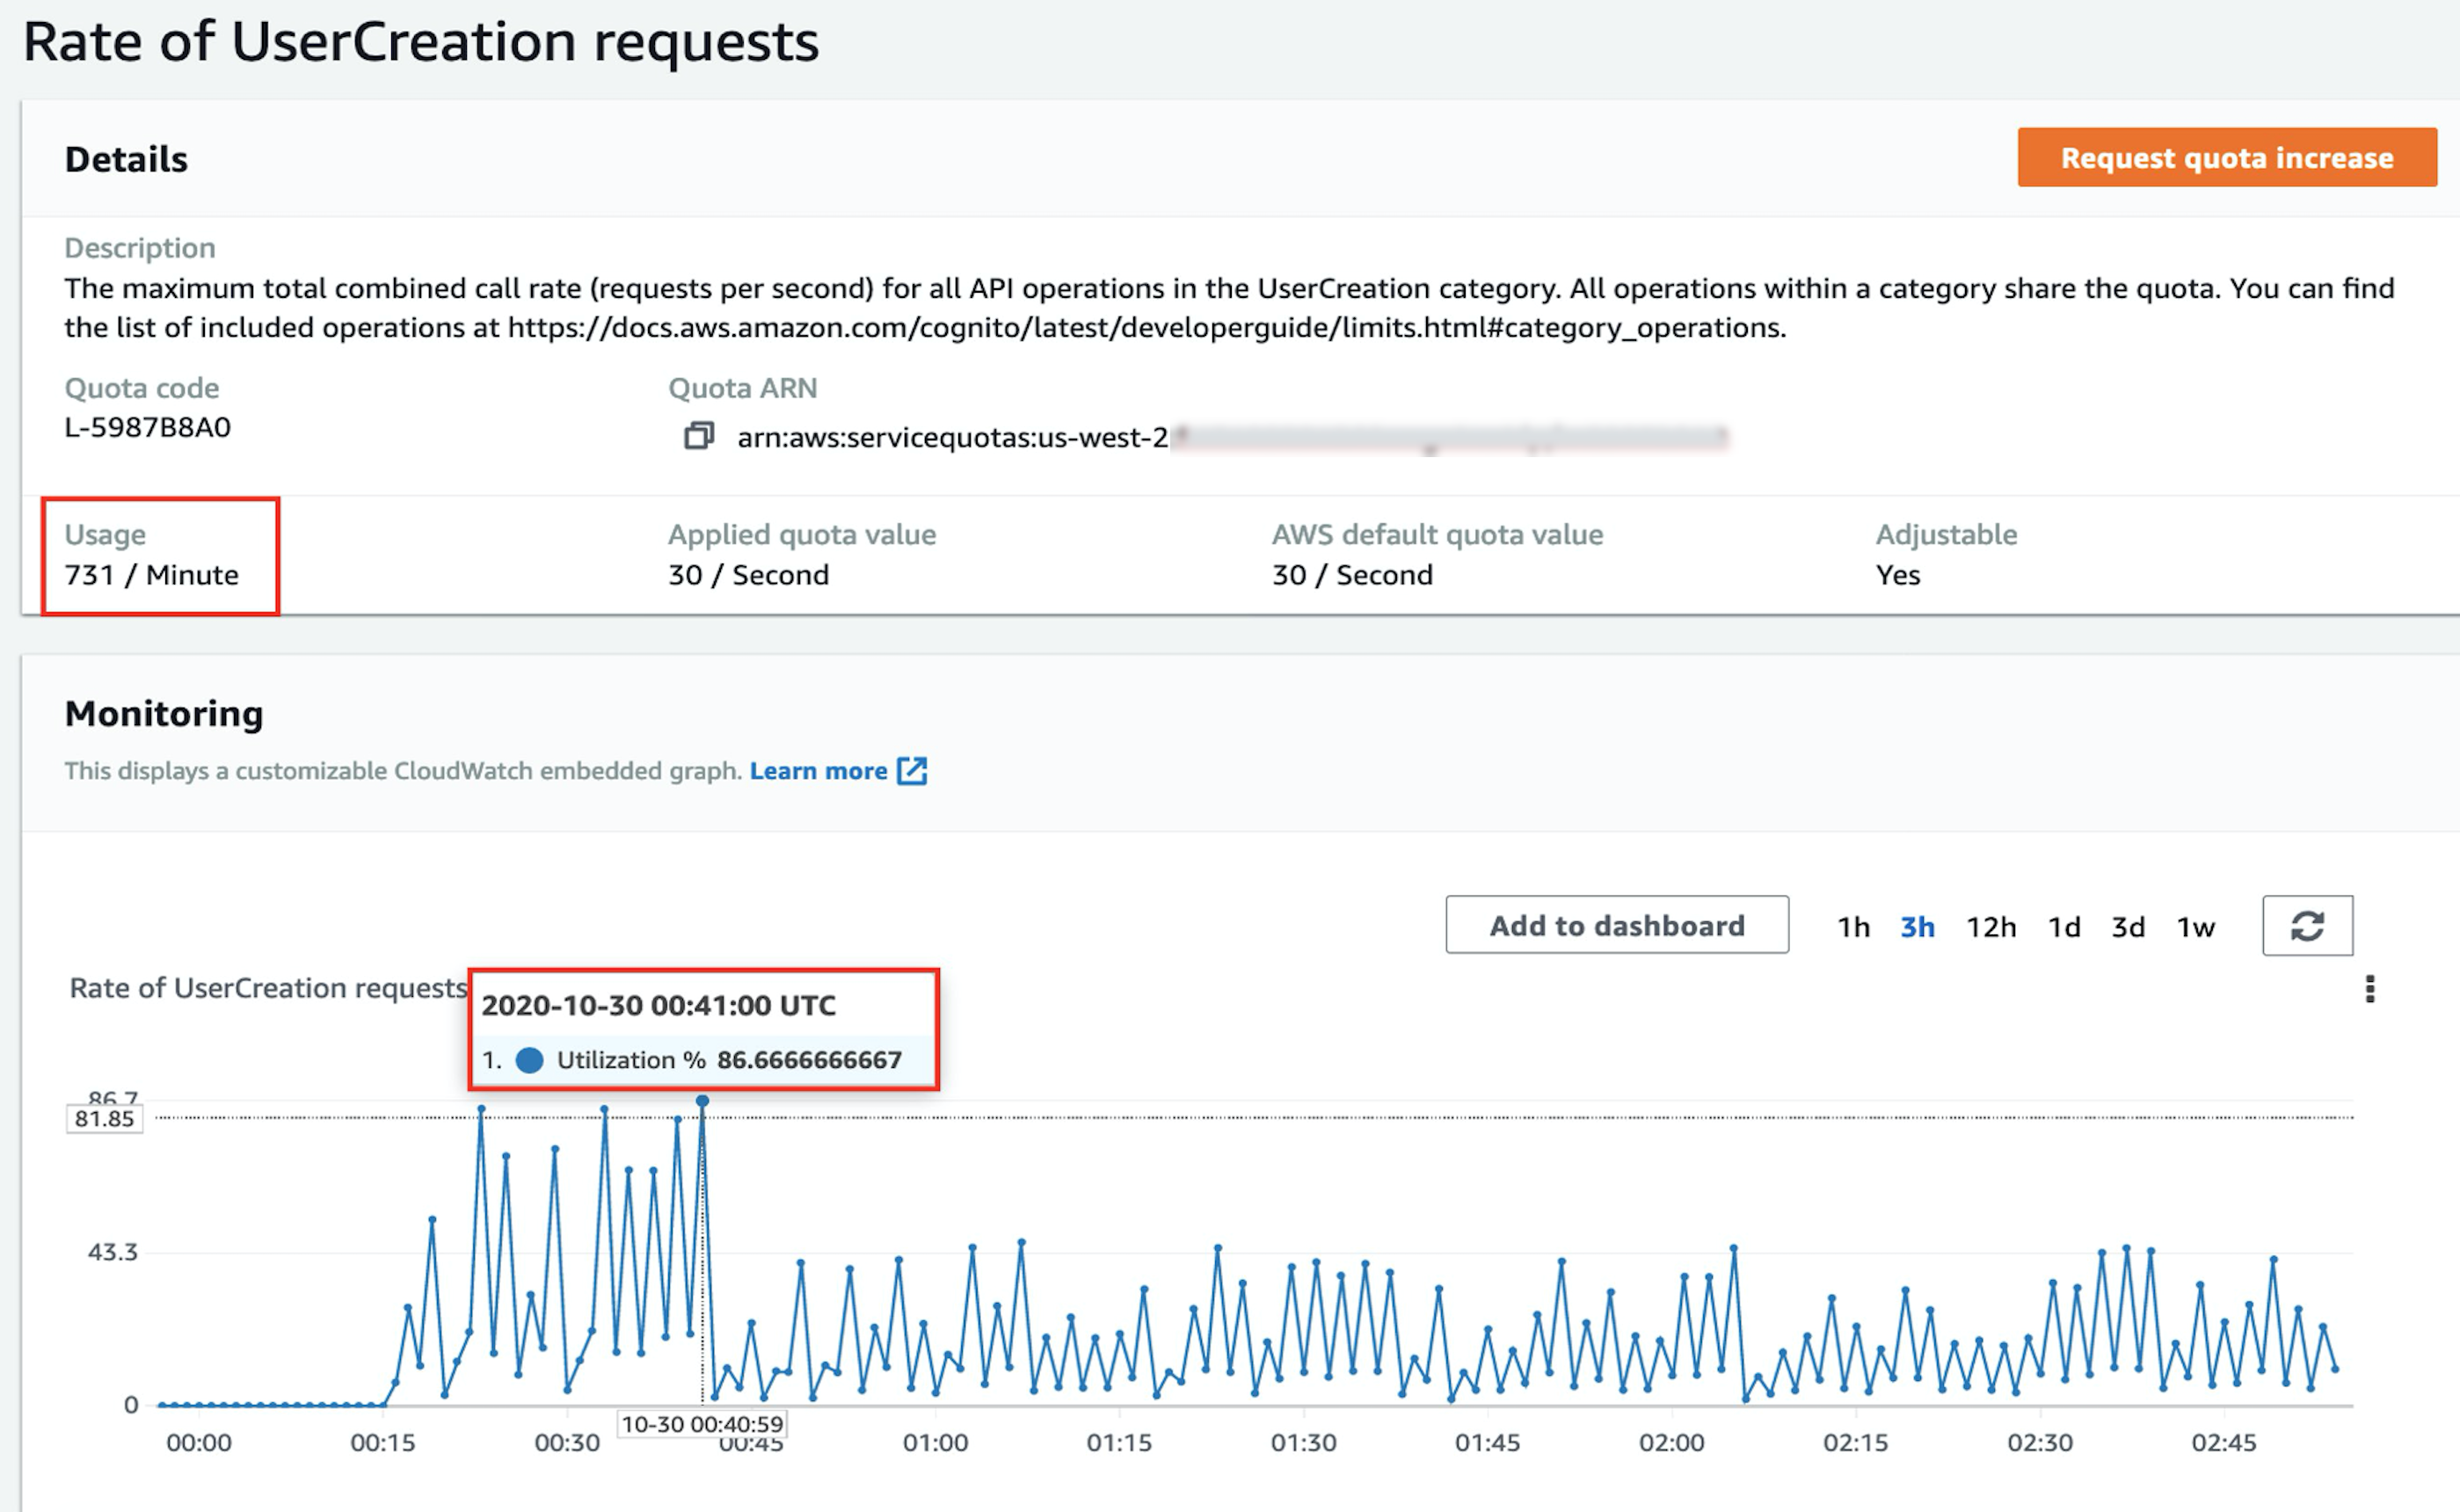Re-select the active 3h time range
The image size is (2460, 1512).
coord(1918,927)
